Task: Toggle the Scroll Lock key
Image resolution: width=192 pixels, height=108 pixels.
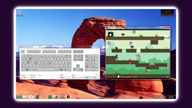Action: pyautogui.click(x=78, y=51)
